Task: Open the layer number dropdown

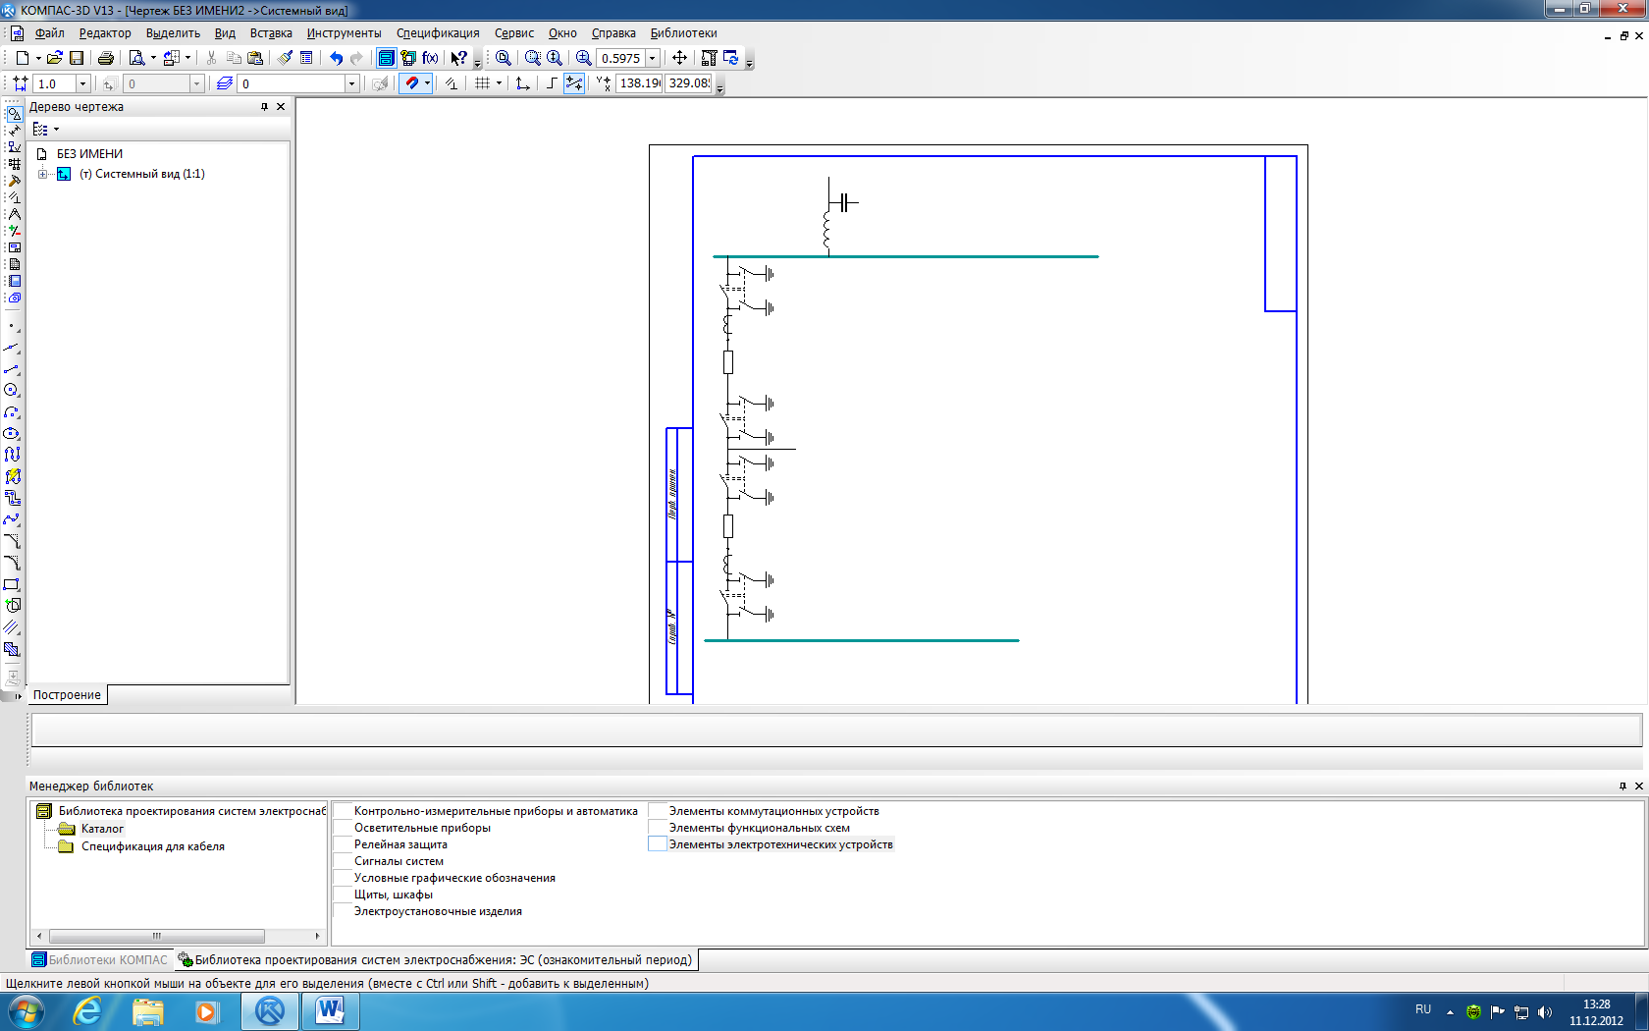Action: click(351, 83)
